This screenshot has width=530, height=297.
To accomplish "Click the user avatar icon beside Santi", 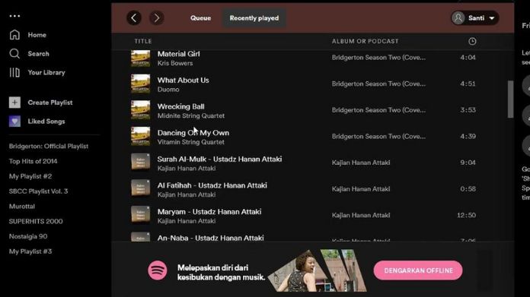I will pos(458,18).
